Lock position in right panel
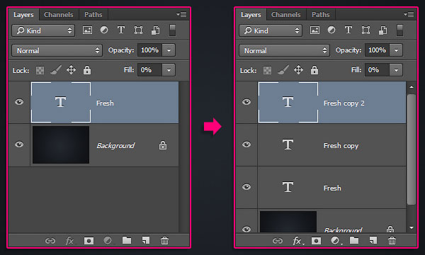The image size is (425, 255). pyautogui.click(x=298, y=70)
